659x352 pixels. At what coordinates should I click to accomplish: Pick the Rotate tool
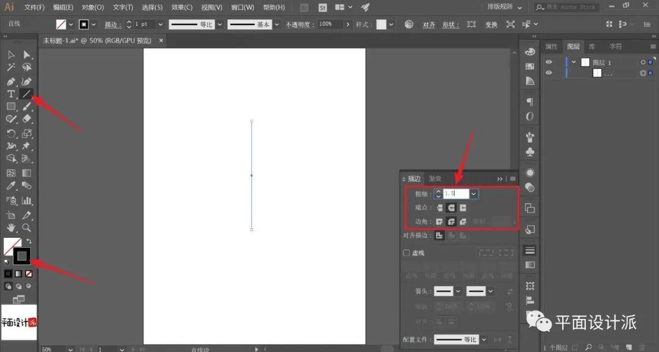click(x=11, y=134)
